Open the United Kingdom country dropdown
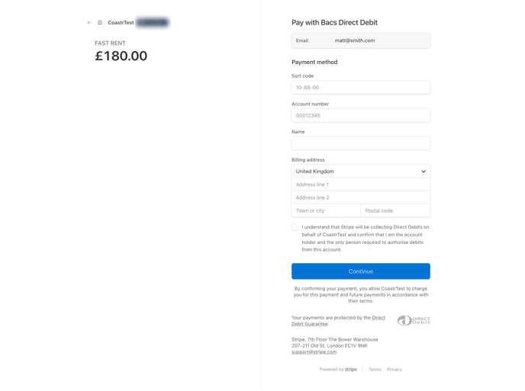The image size is (525, 391). pyautogui.click(x=360, y=171)
